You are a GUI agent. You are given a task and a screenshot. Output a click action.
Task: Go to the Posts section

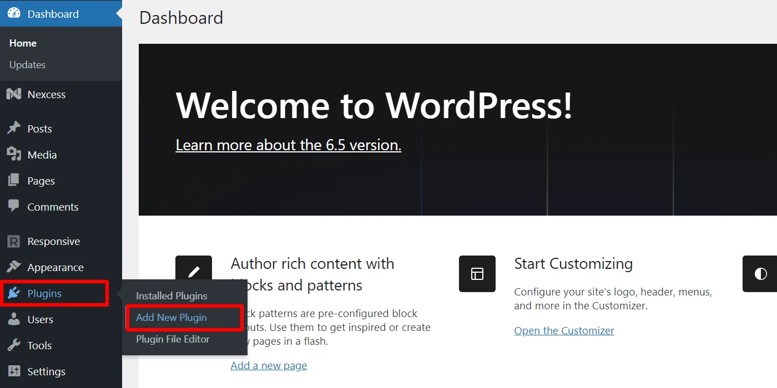(x=40, y=129)
